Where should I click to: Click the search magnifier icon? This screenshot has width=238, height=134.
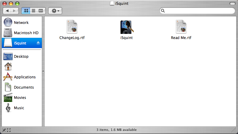(x=163, y=11)
